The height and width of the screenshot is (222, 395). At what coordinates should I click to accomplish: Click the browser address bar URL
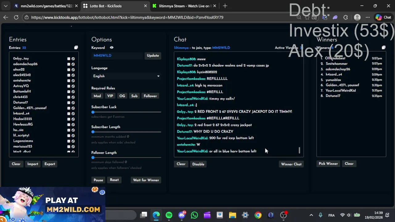(x=127, y=17)
